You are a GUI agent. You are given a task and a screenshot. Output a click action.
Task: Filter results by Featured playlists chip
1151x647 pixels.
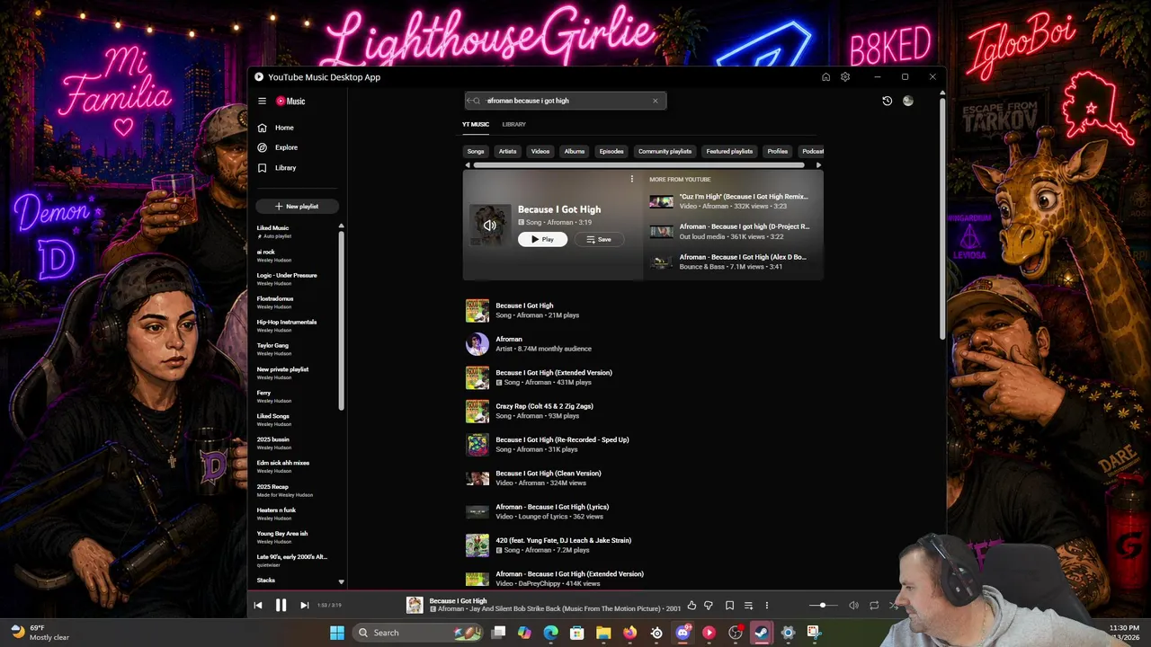click(729, 152)
